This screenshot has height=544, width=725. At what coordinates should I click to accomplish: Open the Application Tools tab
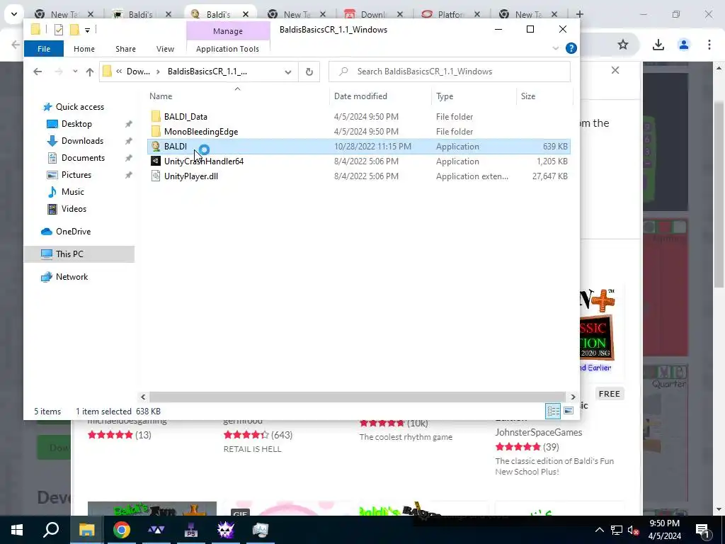(x=227, y=49)
